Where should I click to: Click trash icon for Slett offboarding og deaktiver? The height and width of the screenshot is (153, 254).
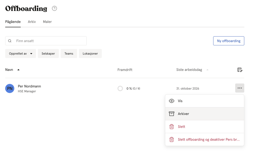point(172,139)
